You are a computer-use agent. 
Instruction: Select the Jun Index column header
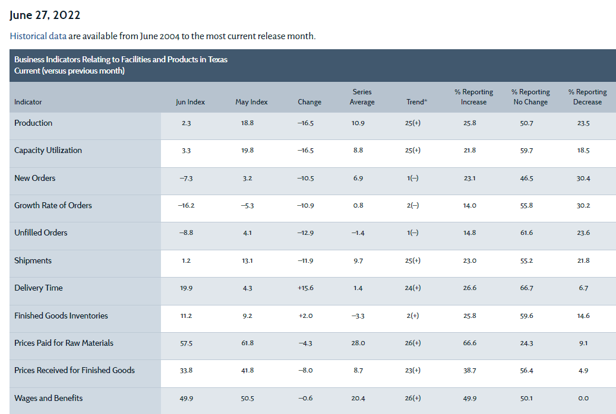coord(190,102)
